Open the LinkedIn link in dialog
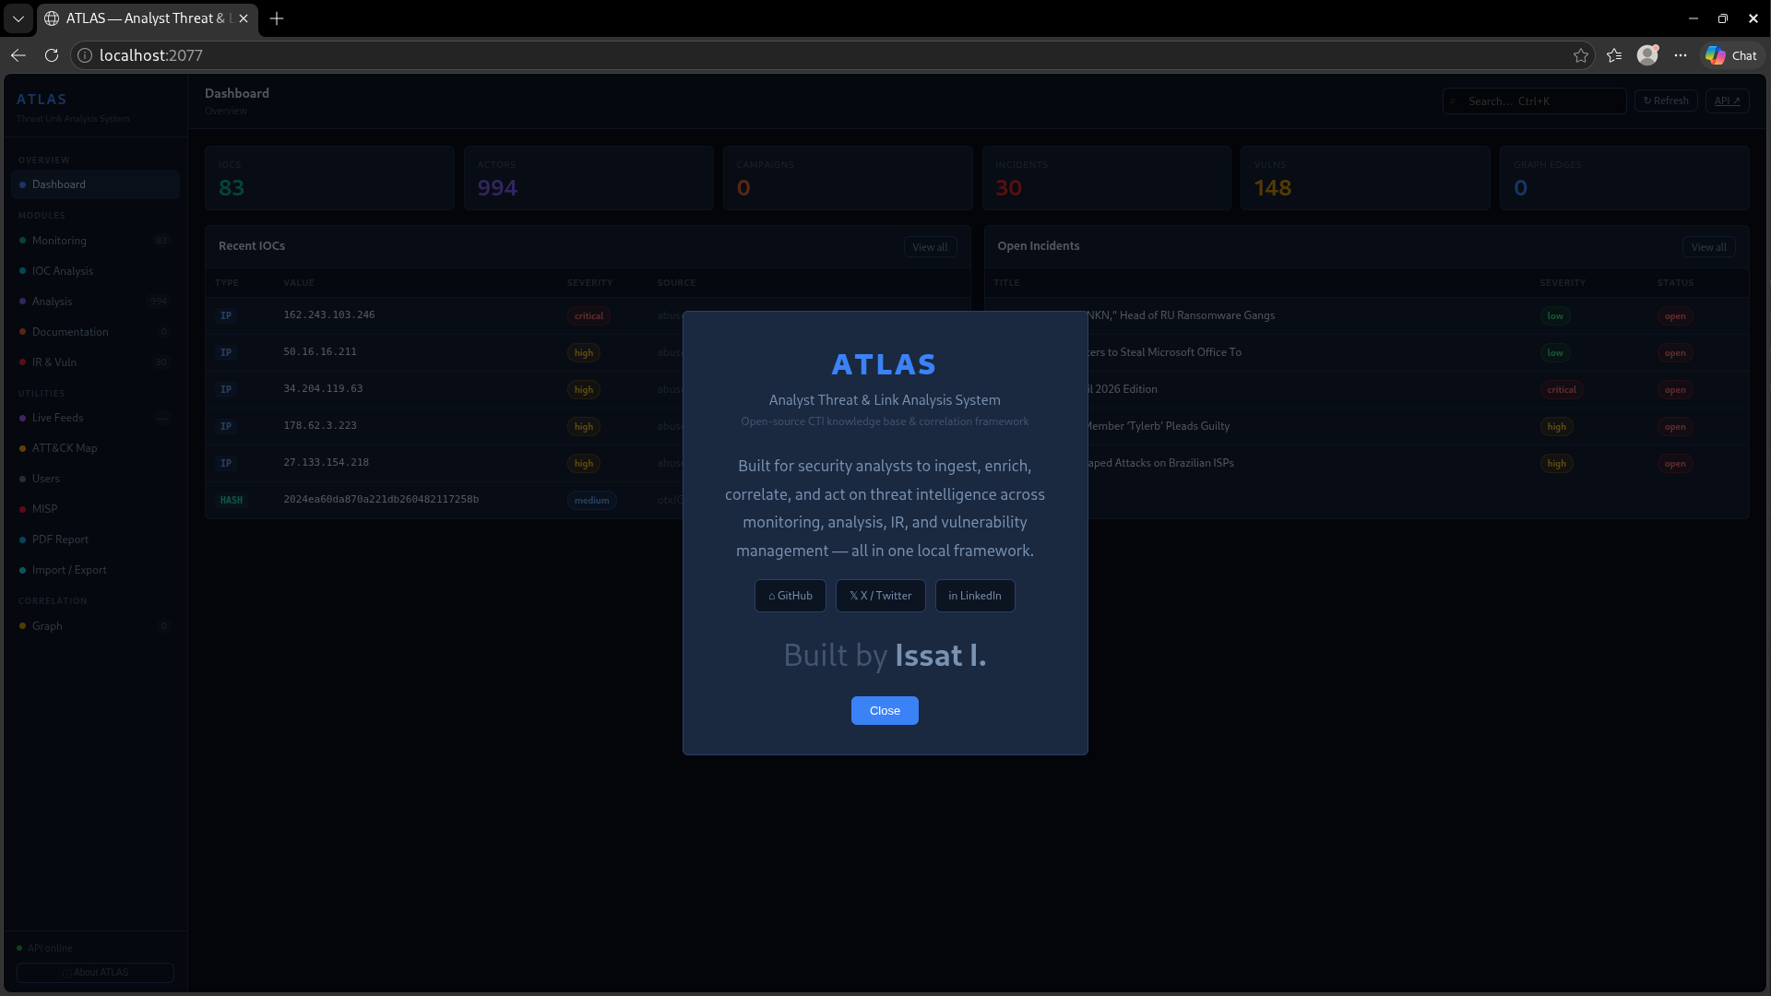This screenshot has height=996, width=1771. point(974,596)
